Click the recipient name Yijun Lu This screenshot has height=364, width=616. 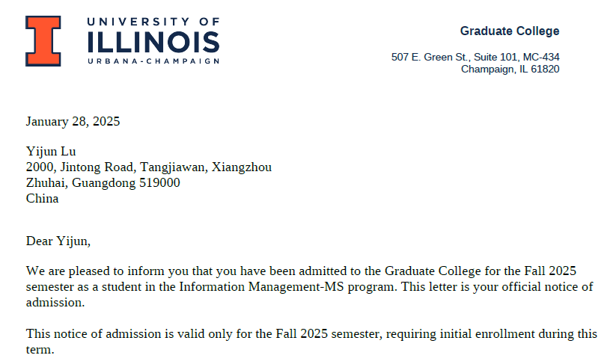tap(51, 152)
